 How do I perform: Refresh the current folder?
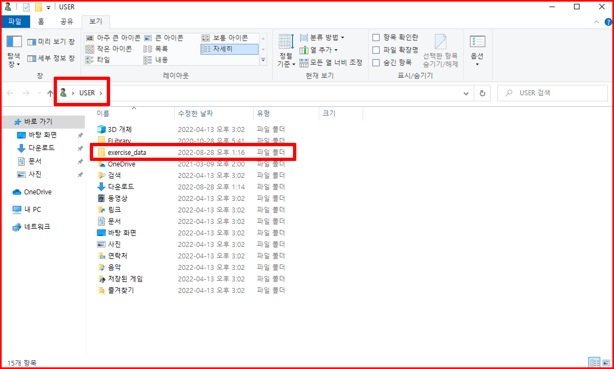483,94
